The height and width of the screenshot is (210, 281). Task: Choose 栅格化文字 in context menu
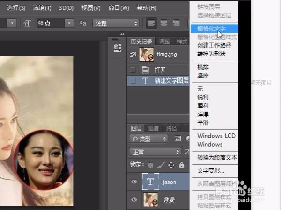tap(214, 29)
